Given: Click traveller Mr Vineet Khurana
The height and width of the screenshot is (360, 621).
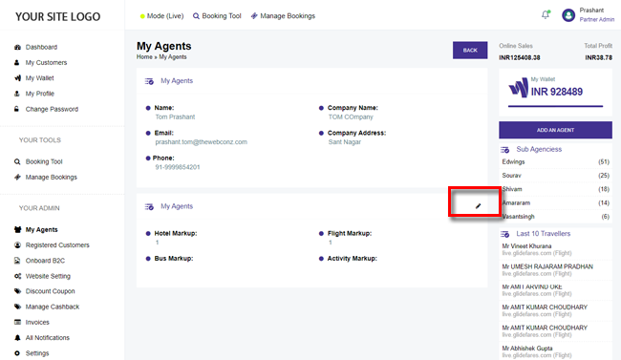Looking at the screenshot, I should pos(526,246).
